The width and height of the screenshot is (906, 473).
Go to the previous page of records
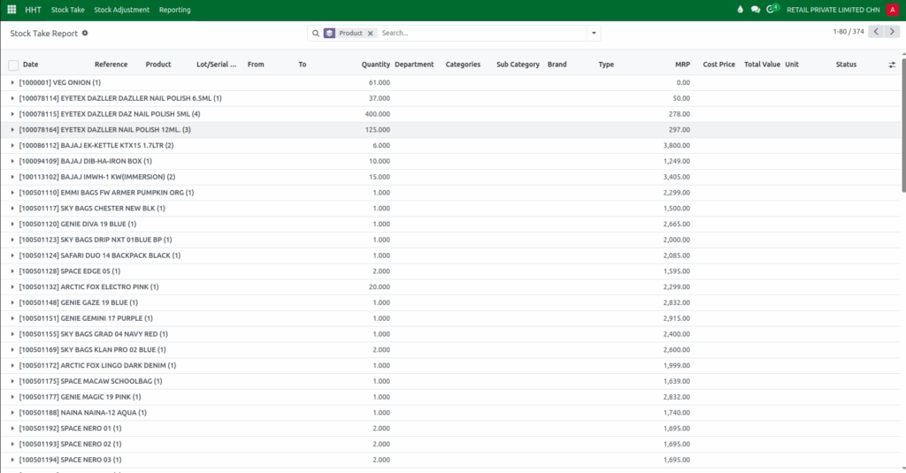pyautogui.click(x=876, y=32)
